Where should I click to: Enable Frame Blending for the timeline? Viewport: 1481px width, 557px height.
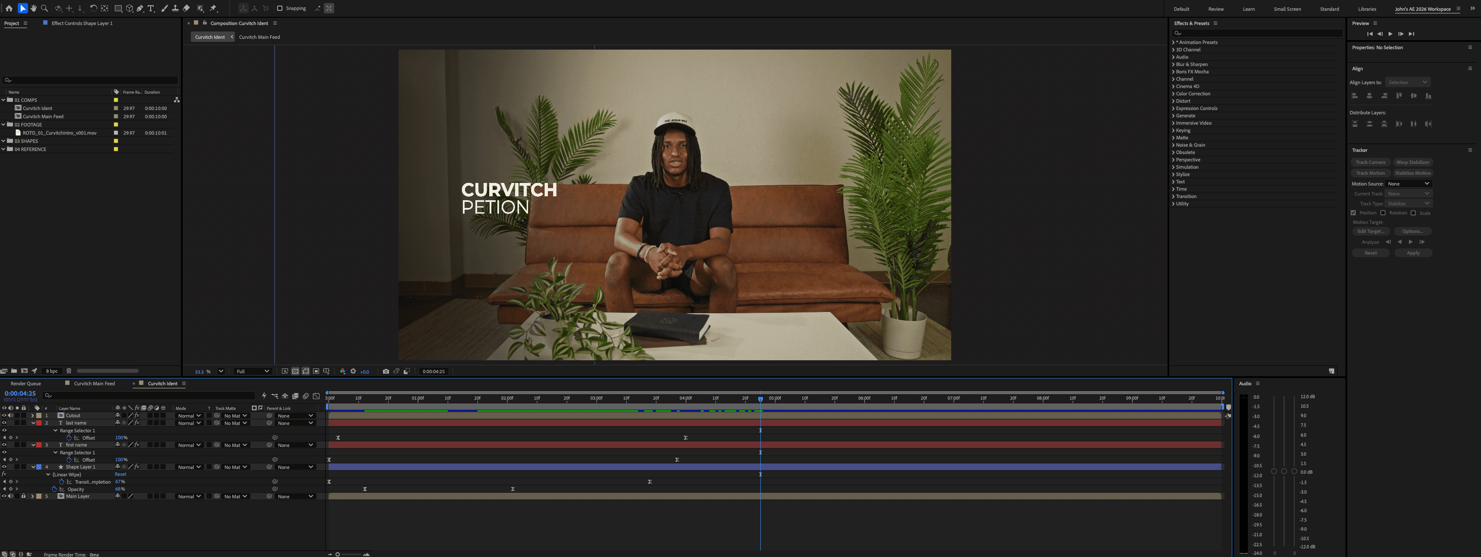click(295, 396)
